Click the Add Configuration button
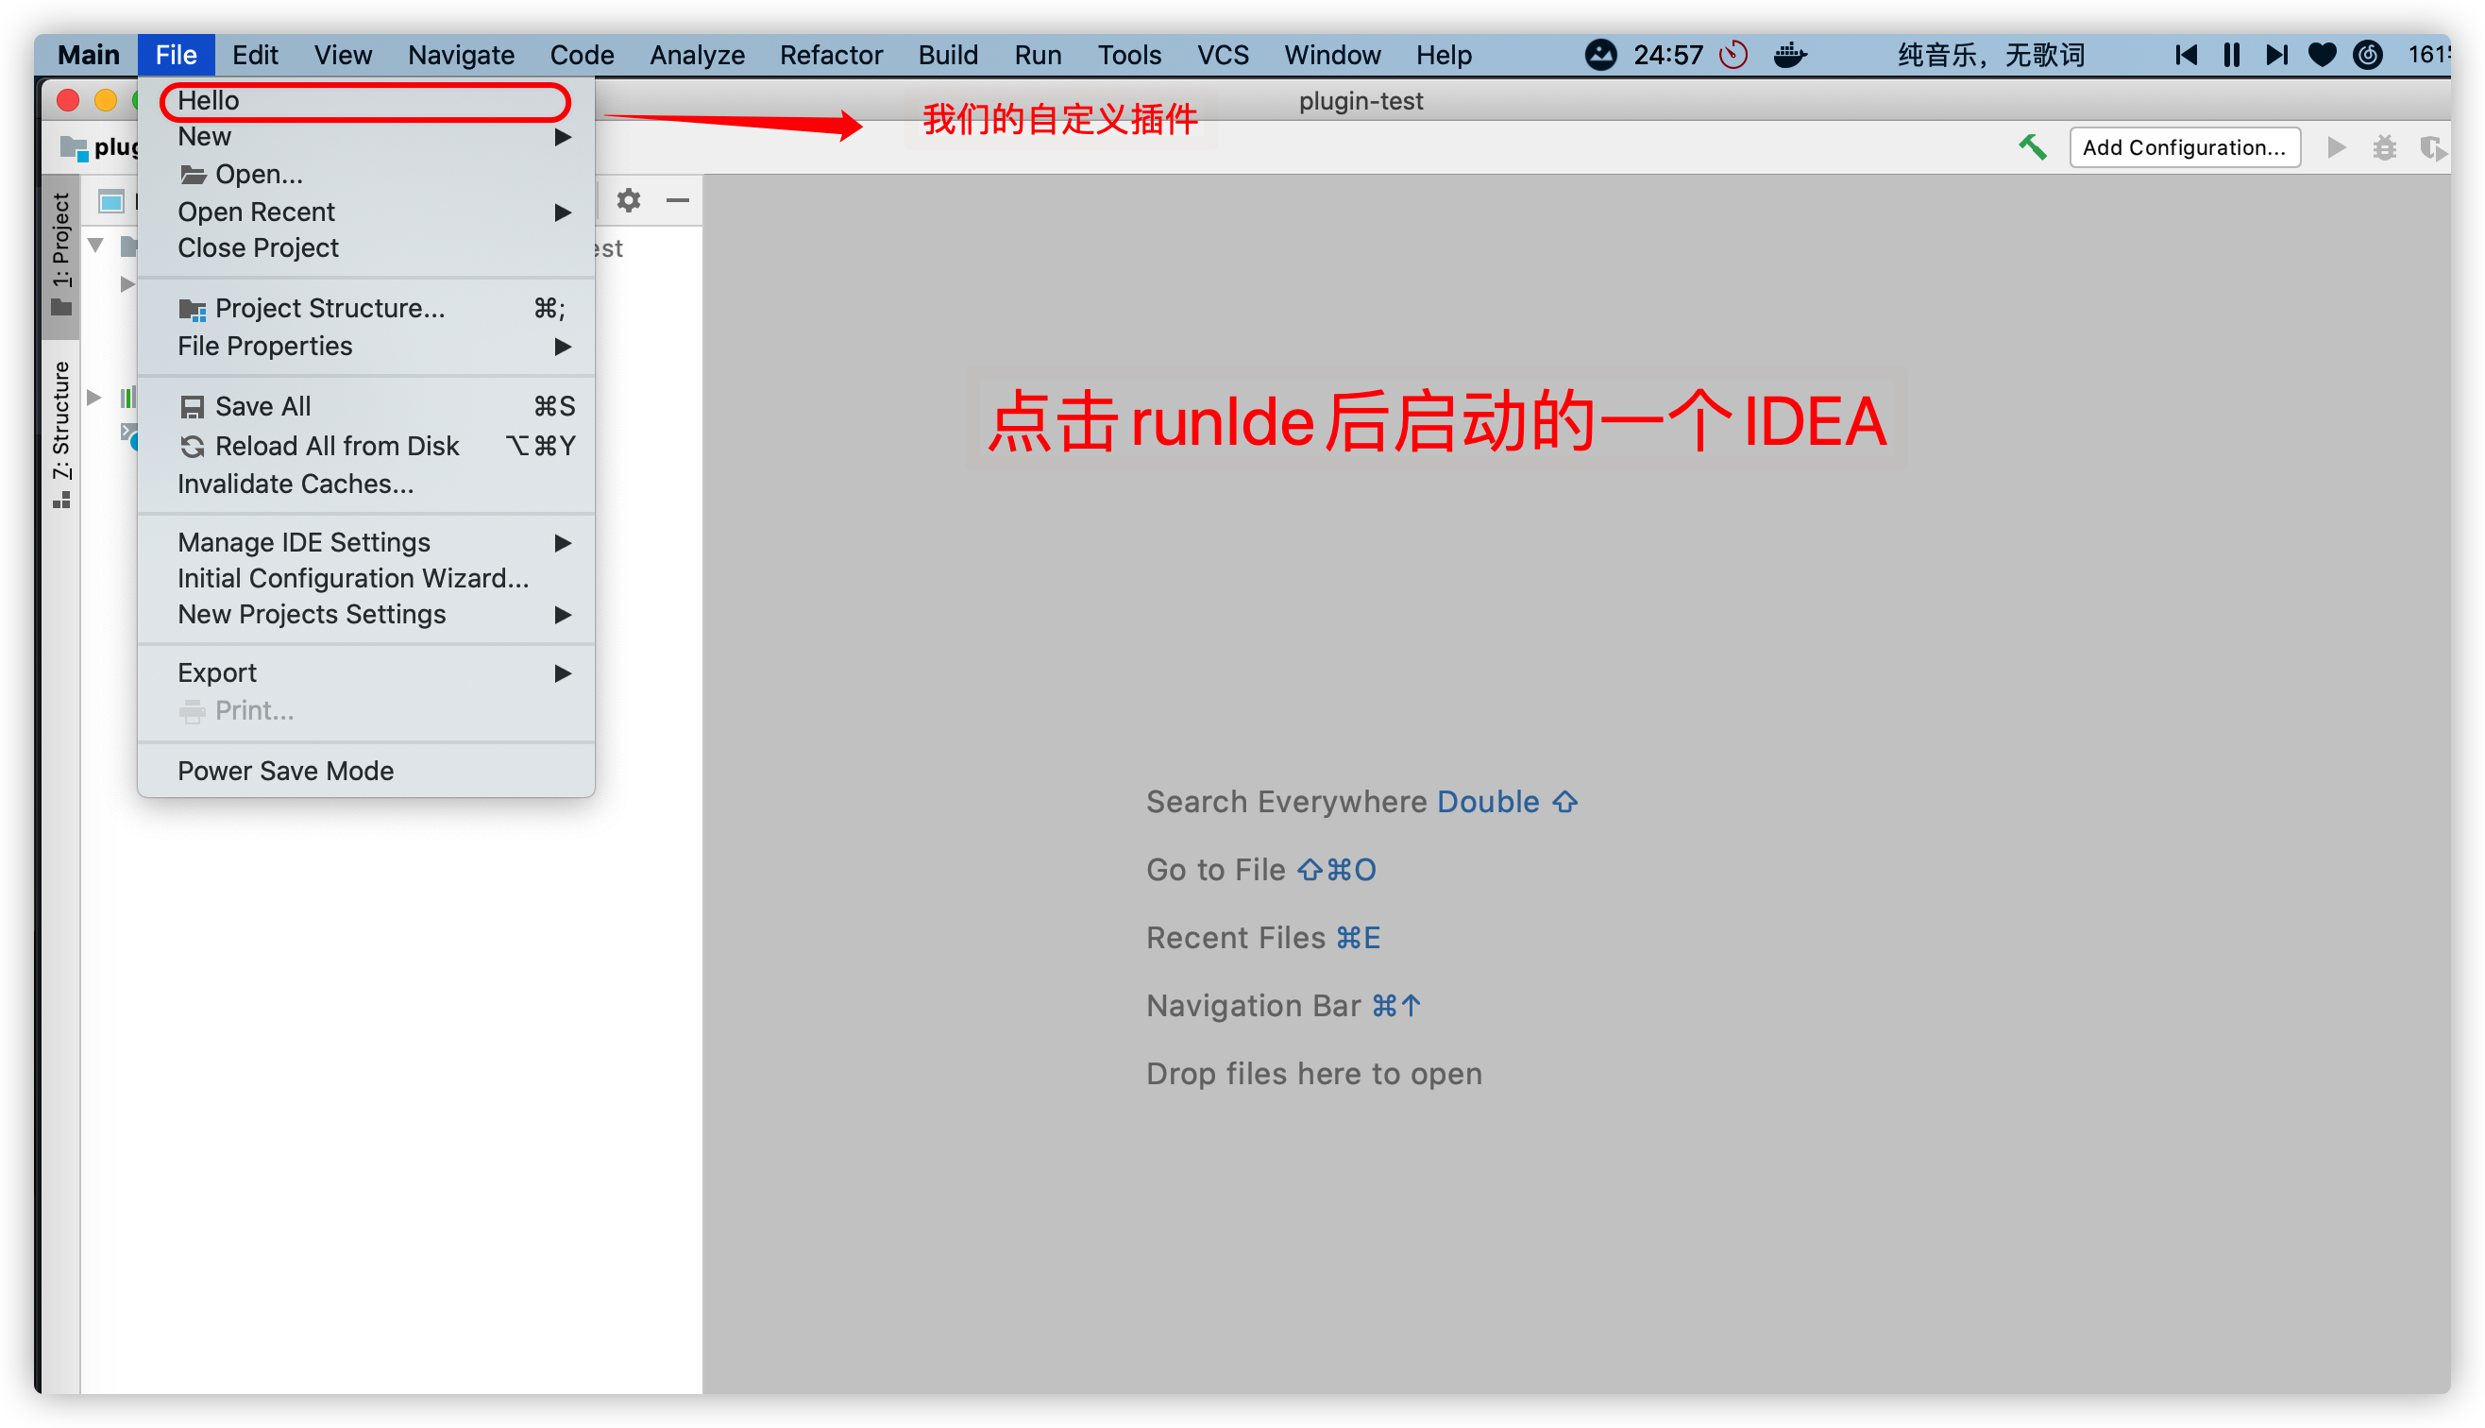2485x1428 pixels. 2185,148
